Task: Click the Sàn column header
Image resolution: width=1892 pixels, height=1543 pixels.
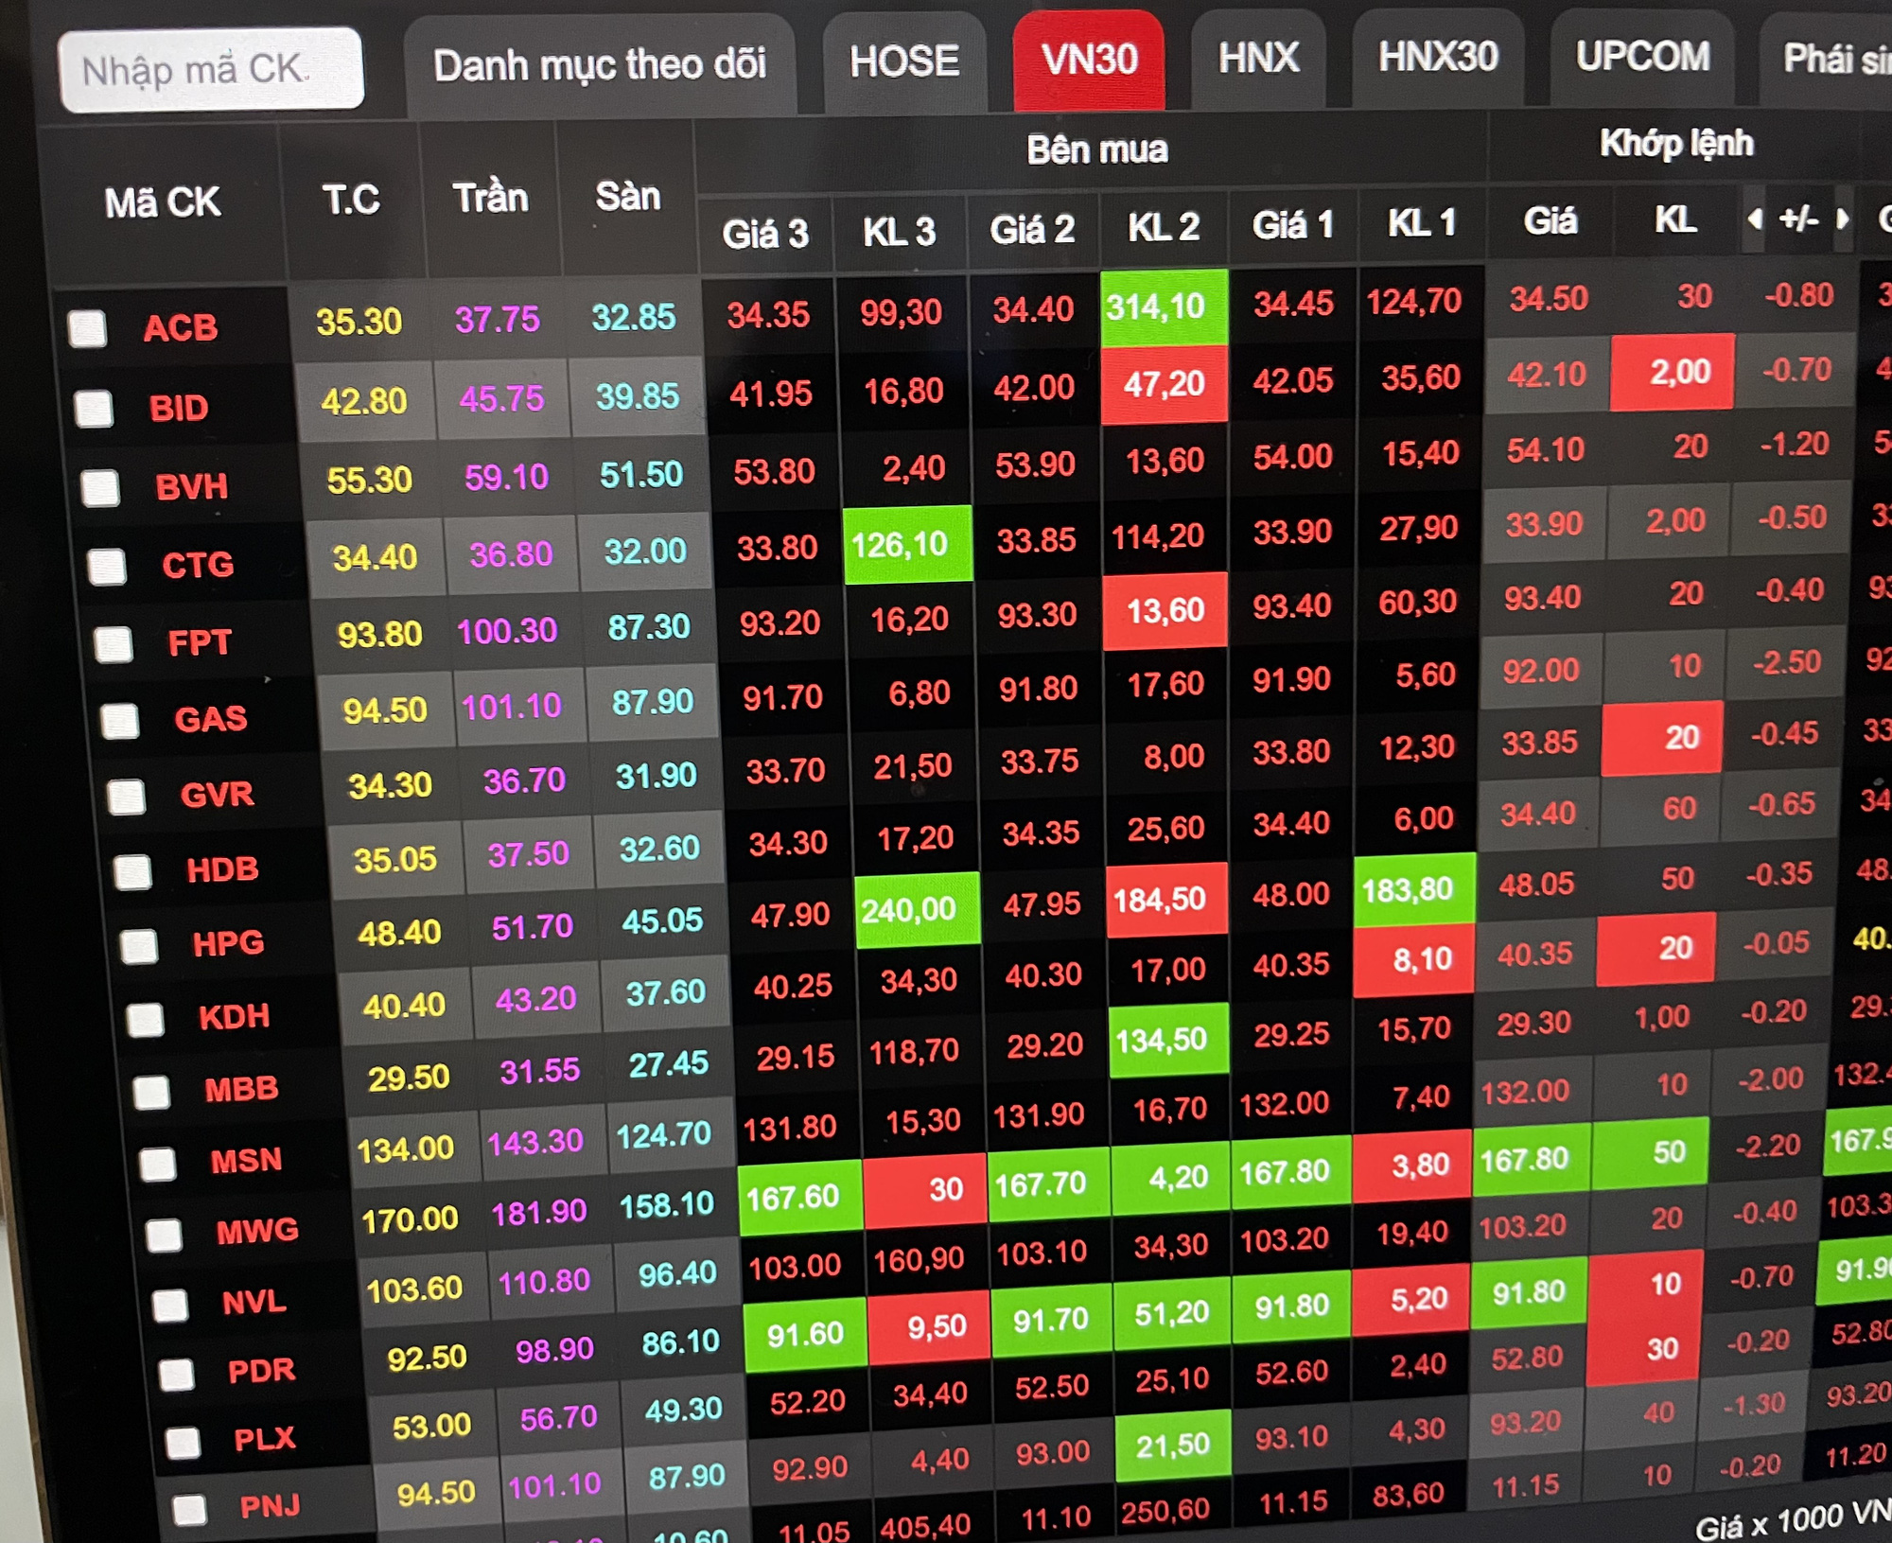Action: [x=627, y=196]
